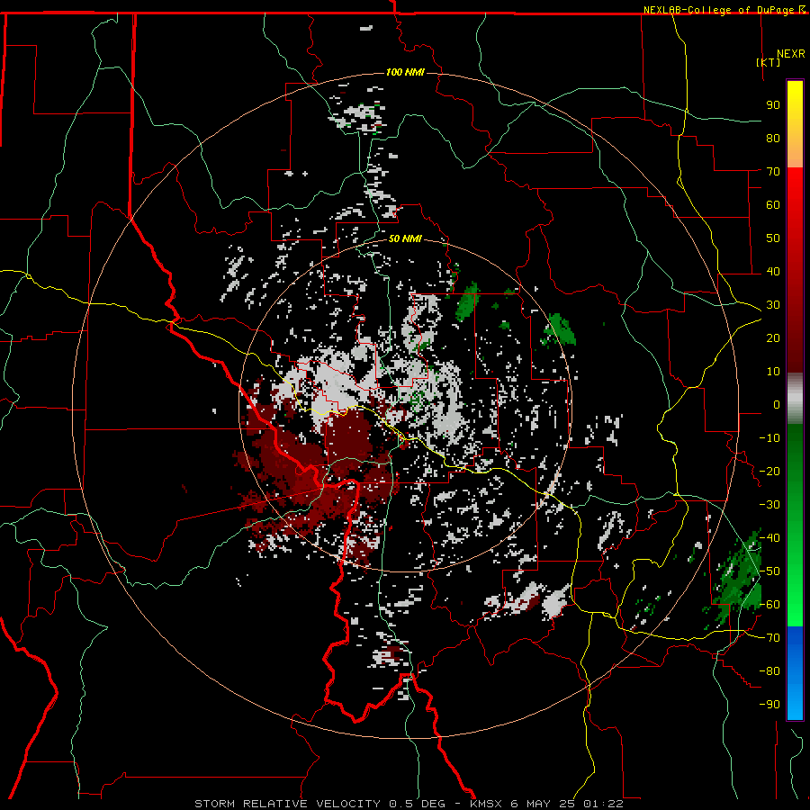Click the 60 value on velocity scale
Viewport: 810px width, 810px height.
tap(773, 205)
